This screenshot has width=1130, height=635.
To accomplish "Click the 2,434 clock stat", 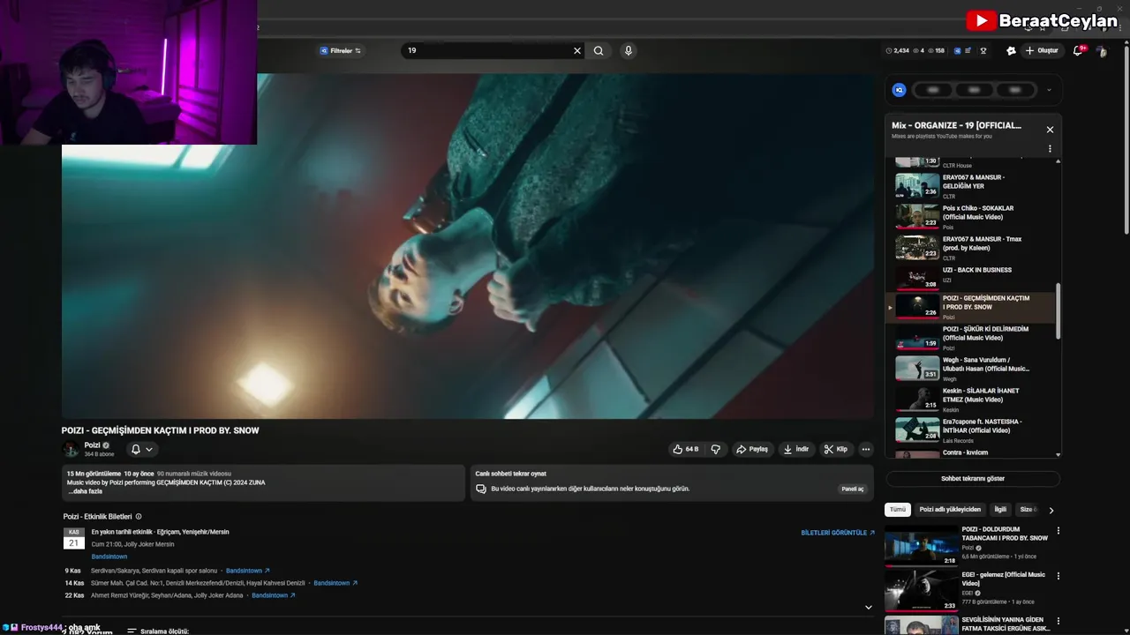I will (897, 51).
